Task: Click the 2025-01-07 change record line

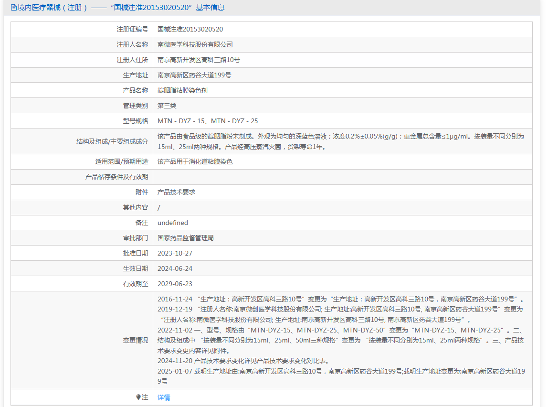Action: [341, 376]
